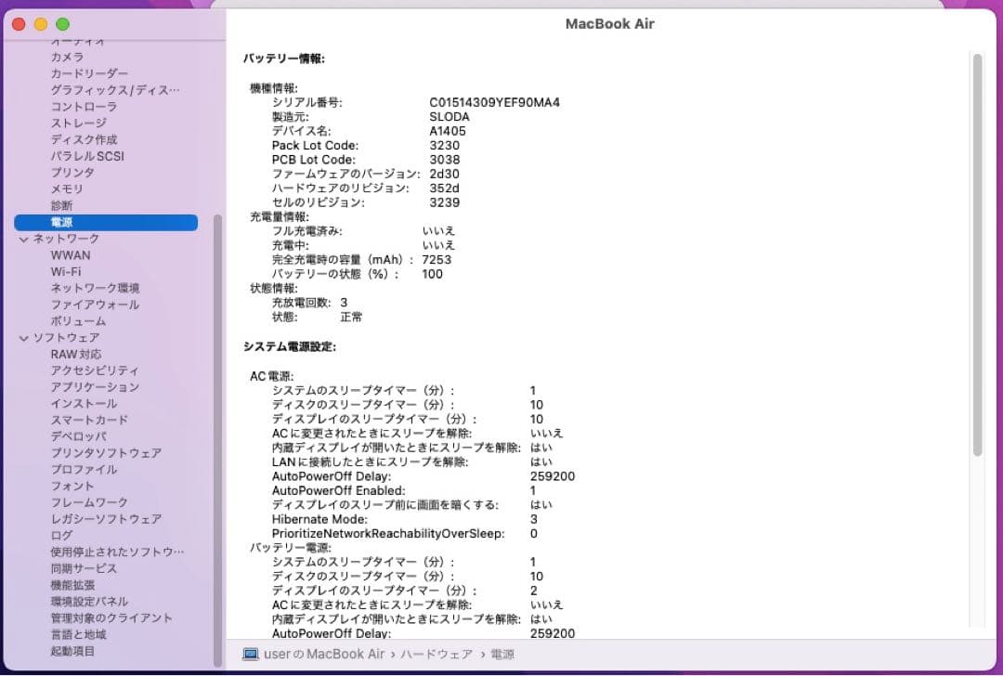Open インストール in the sidebar
The width and height of the screenshot is (1003, 676).
[84, 404]
